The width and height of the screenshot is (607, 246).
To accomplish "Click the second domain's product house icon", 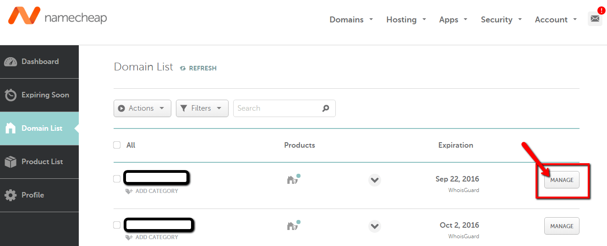I will point(292,226).
